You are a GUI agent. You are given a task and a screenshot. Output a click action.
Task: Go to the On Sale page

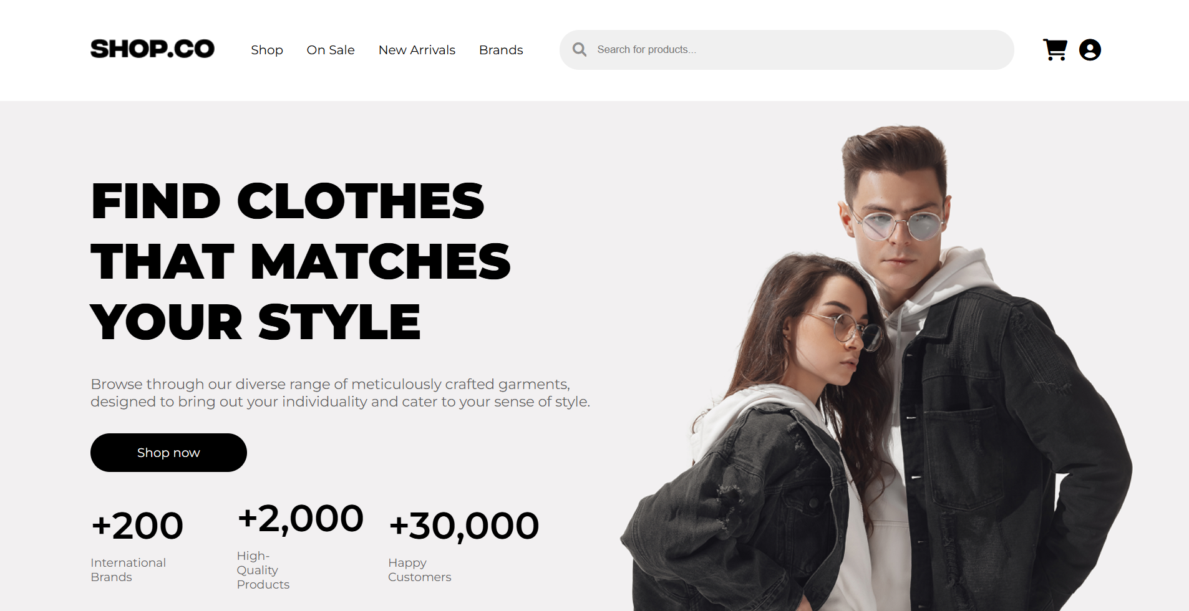click(331, 50)
